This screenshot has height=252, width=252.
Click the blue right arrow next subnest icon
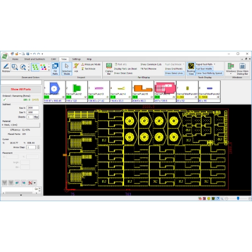pyautogui.click(x=24, y=183)
